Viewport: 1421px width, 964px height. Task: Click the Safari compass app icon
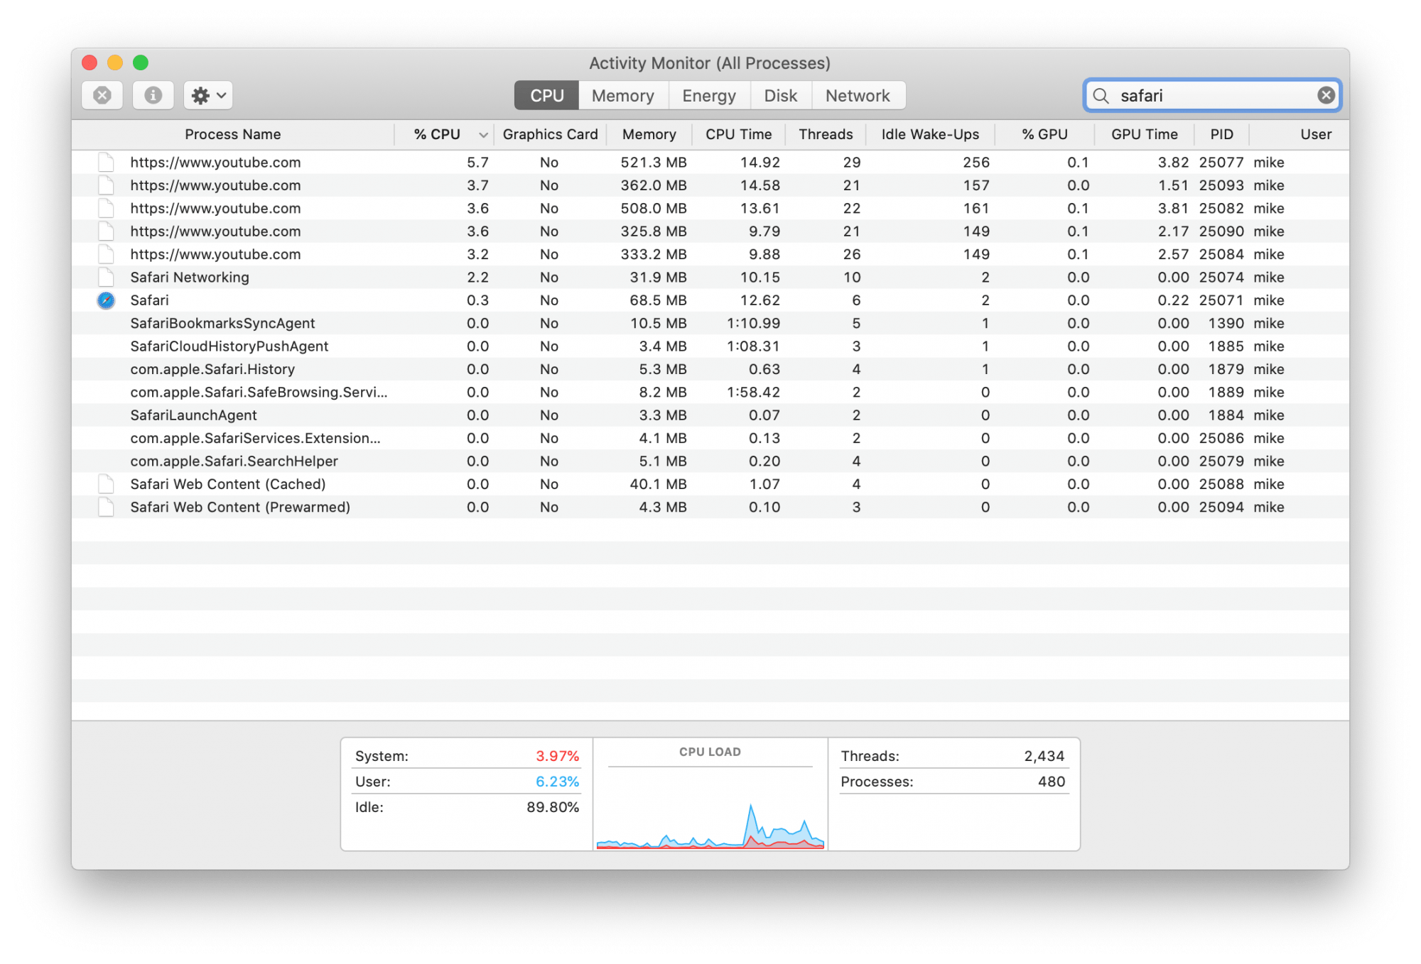coord(106,300)
